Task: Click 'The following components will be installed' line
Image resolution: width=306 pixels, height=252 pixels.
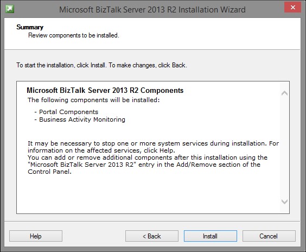Action: 94,100
